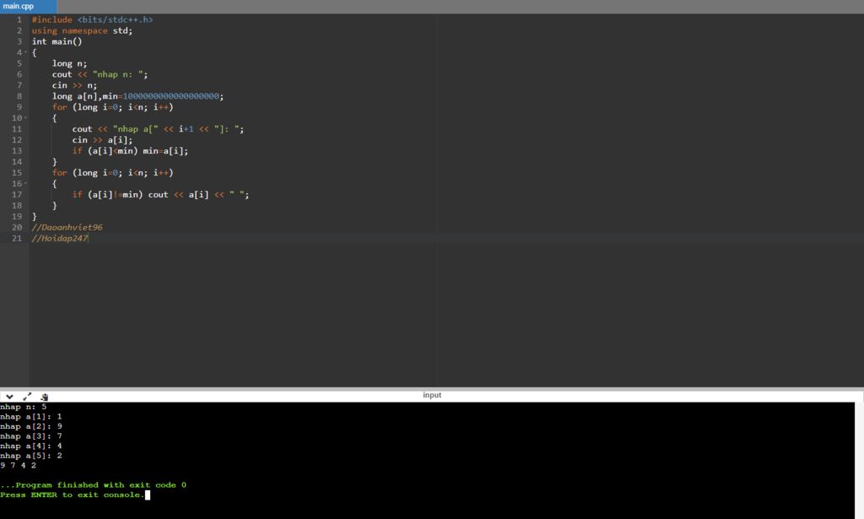This screenshot has height=519, width=864.
Task: Click the 'int main()' line
Action: pyautogui.click(x=57, y=42)
